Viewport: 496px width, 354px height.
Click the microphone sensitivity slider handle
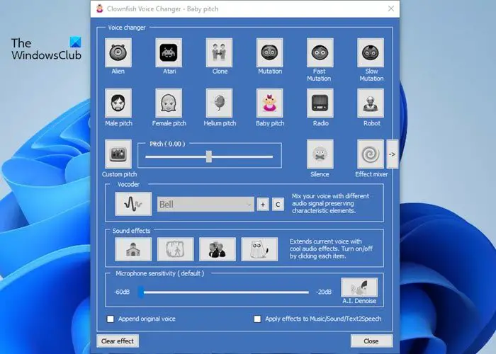click(141, 292)
